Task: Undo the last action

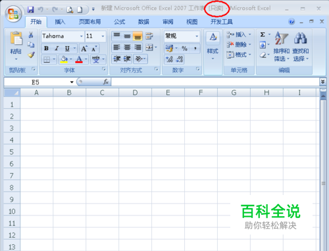Action: [40, 9]
